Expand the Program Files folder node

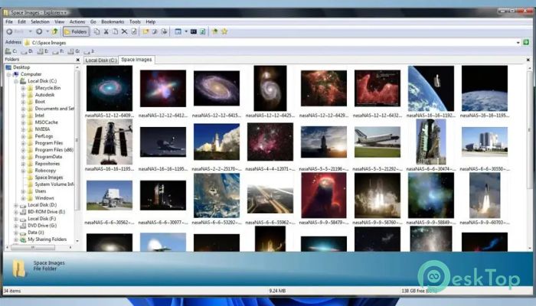click(x=23, y=143)
